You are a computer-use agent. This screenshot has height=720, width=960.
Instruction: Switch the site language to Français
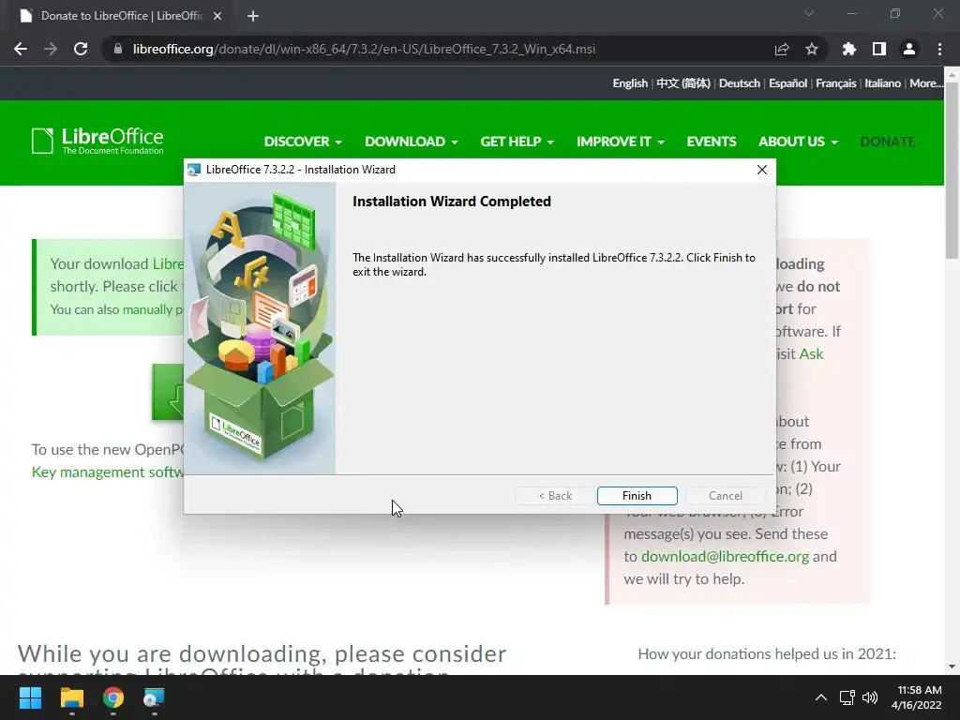(x=835, y=83)
